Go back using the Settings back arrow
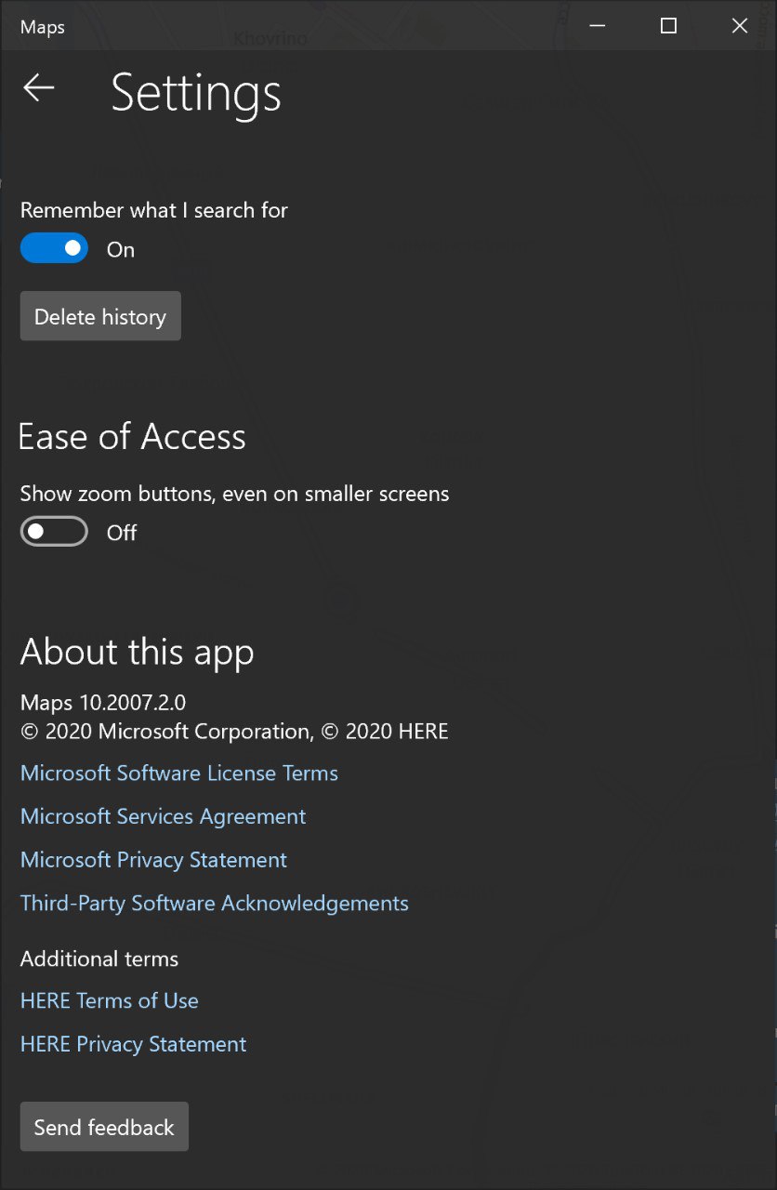This screenshot has width=777, height=1190. [39, 88]
